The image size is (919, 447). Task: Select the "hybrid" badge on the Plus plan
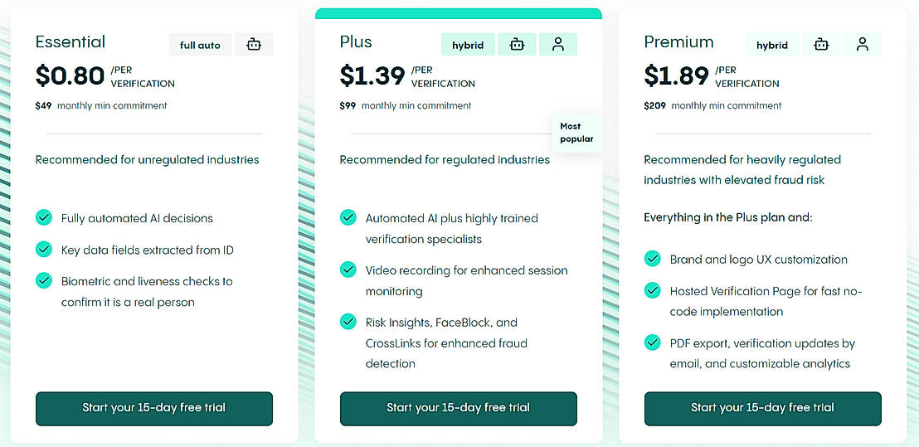tap(468, 45)
